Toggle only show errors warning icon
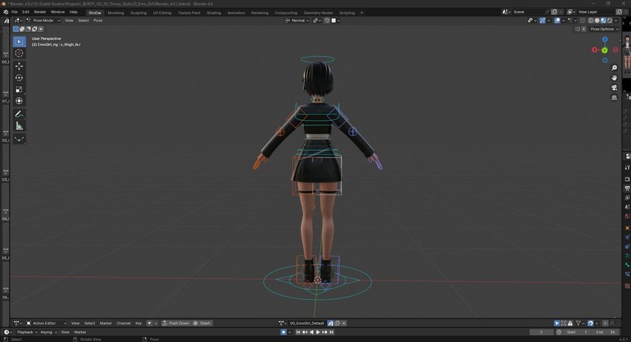This screenshot has height=342, width=631. [x=570, y=323]
